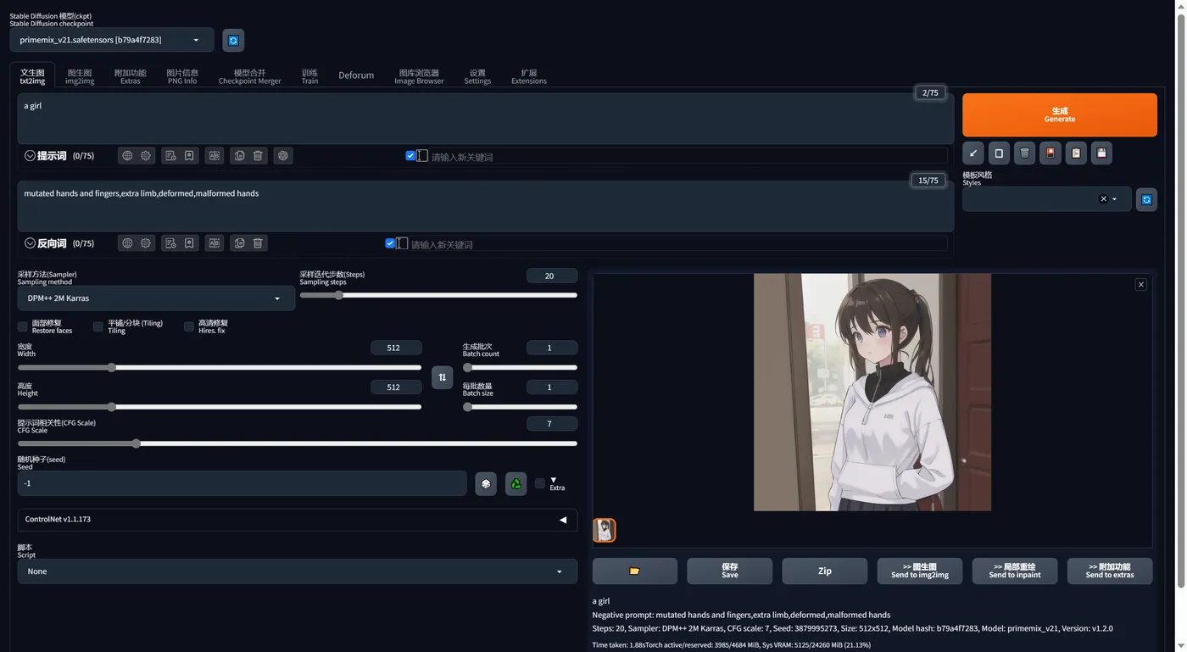Clear the Styles selection with X
The image size is (1187, 652).
[1103, 199]
